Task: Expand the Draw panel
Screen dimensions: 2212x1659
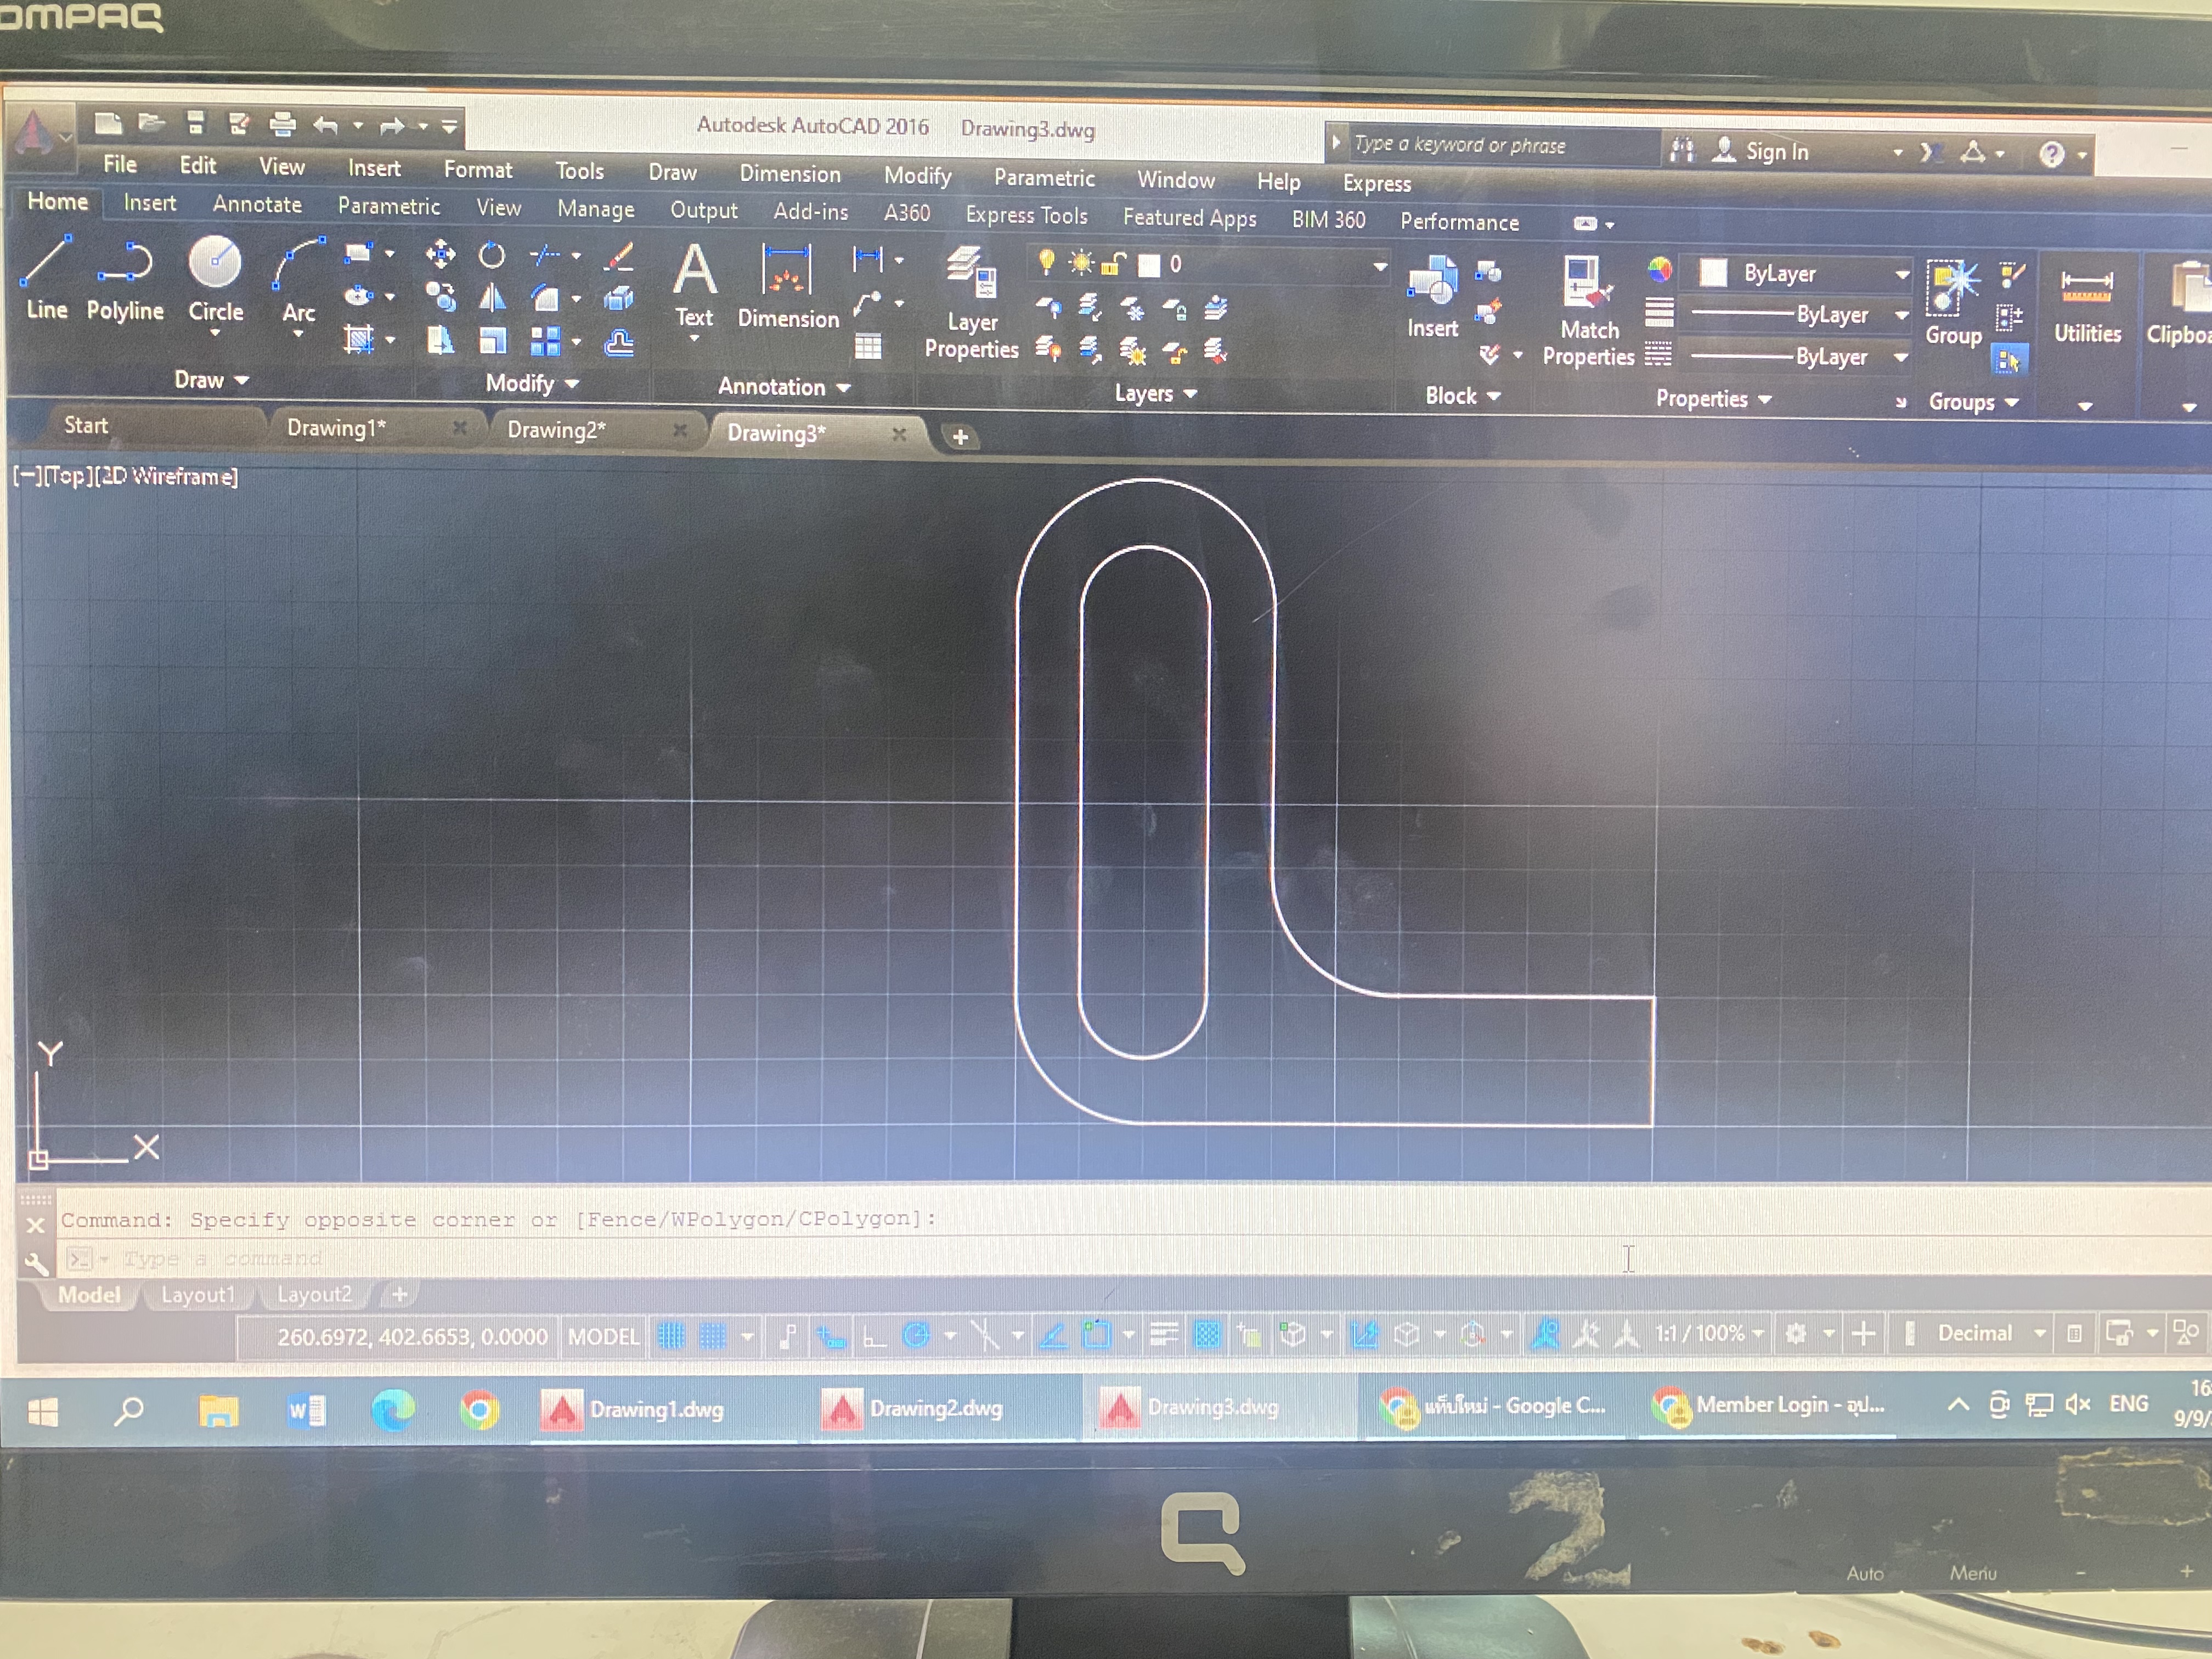Action: (x=211, y=380)
